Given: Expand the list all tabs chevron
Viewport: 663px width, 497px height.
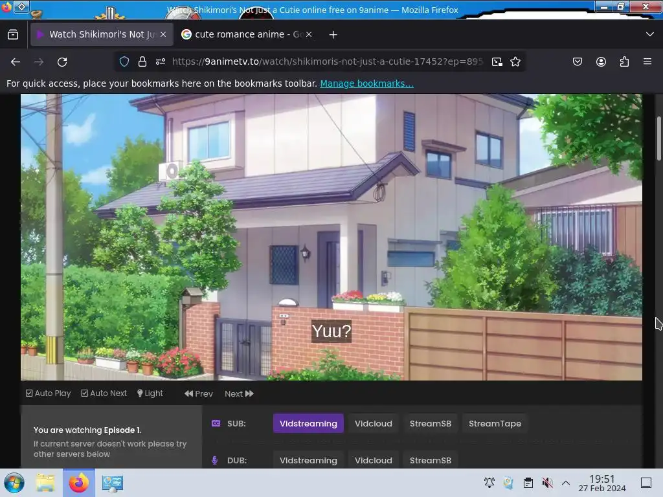Looking at the screenshot, I should click(650, 34).
